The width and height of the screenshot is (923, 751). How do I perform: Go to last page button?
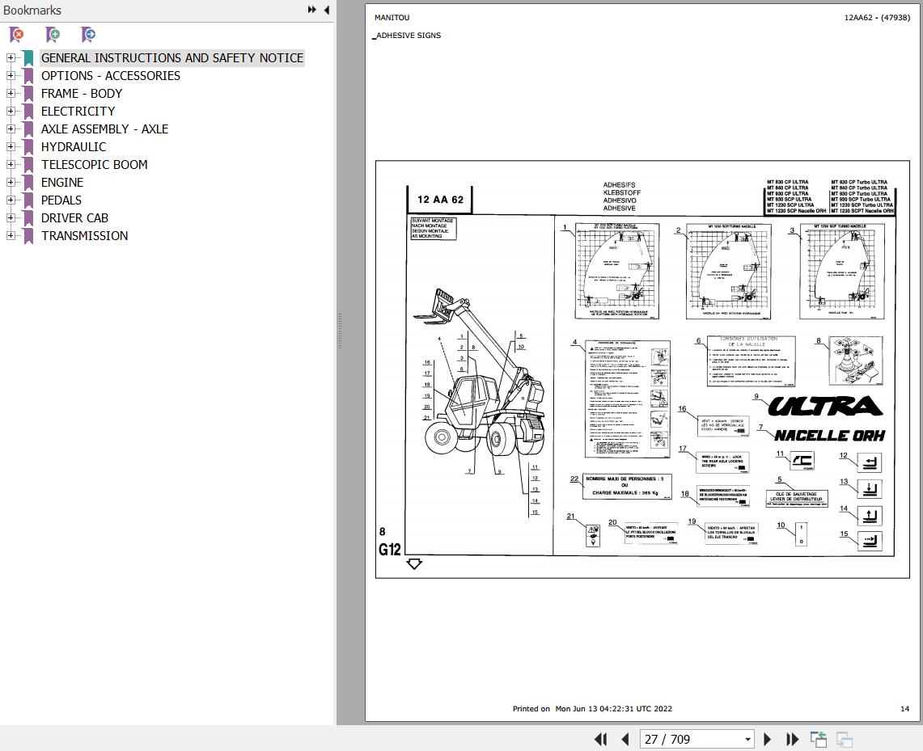tap(792, 739)
